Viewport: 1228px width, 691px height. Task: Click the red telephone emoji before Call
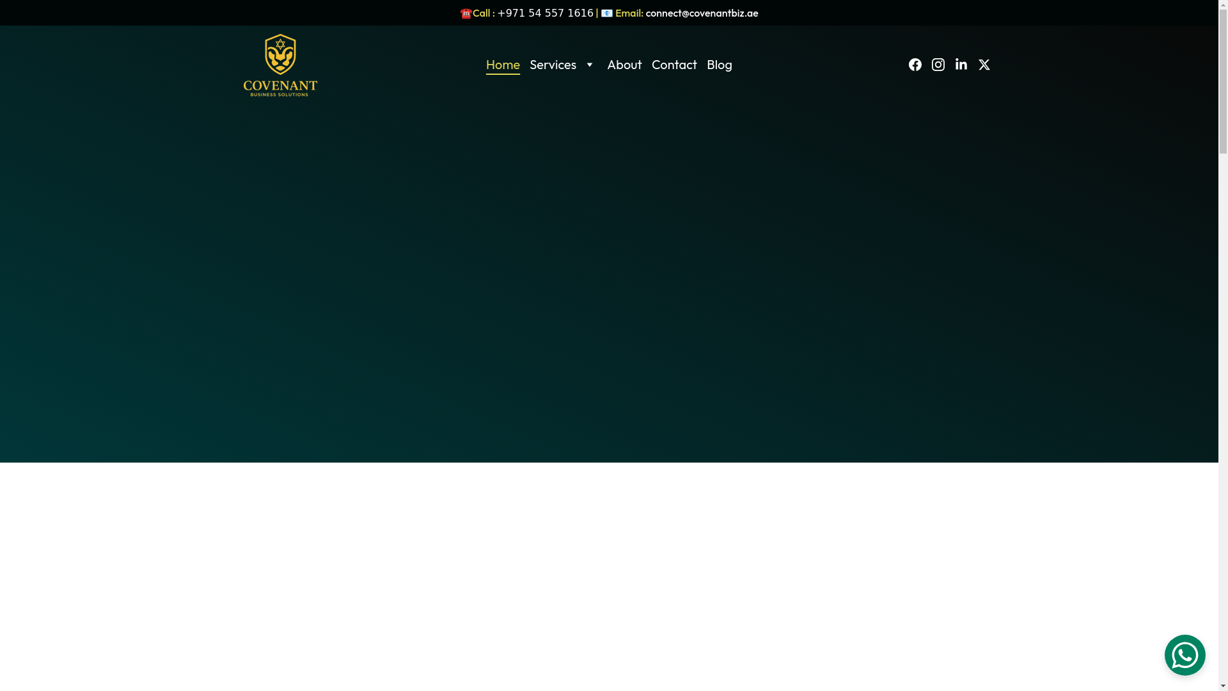(466, 13)
